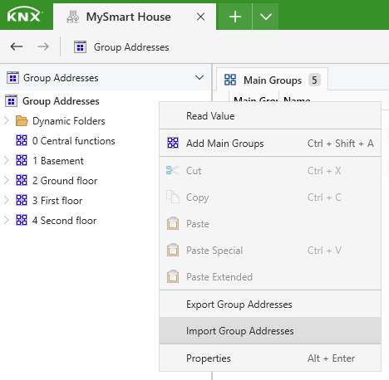Open a new tab with plus button

[235, 17]
